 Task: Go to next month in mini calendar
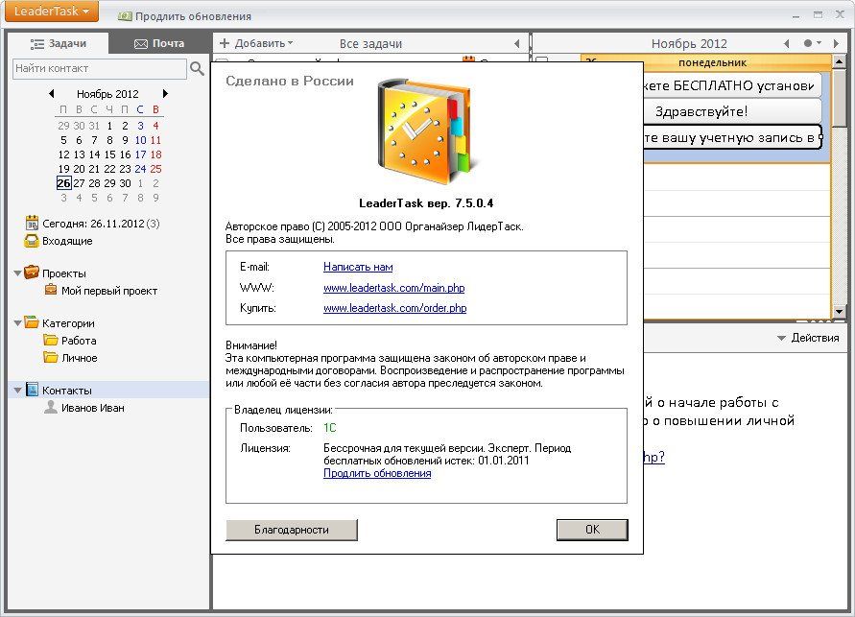165,94
